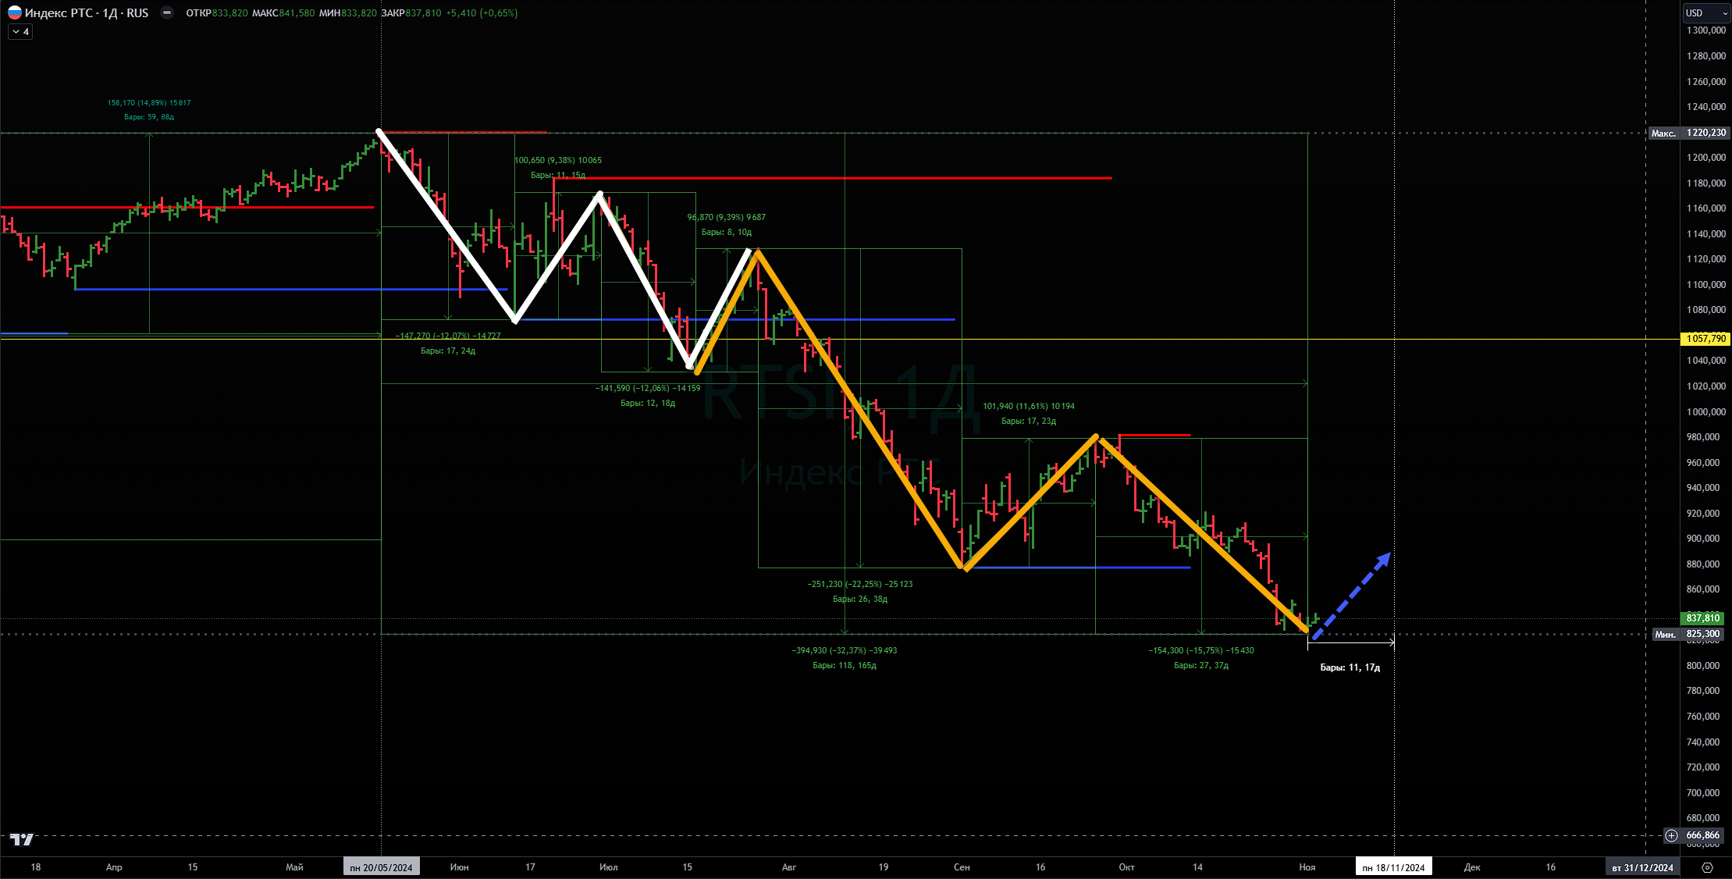
Task: Click the −141,590 (−12,06%) measurement label
Action: tap(648, 388)
